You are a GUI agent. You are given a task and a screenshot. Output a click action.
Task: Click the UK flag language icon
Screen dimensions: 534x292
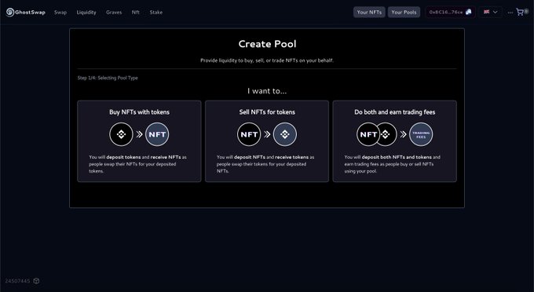coord(486,12)
